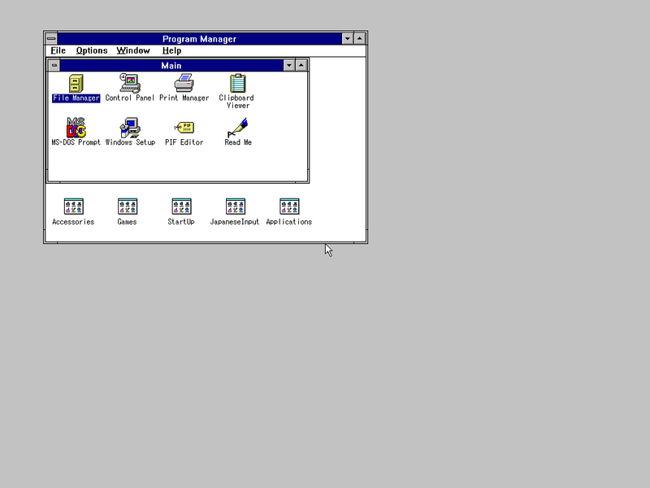Maximize the Program Manager window
650x488 pixels.
coord(360,38)
